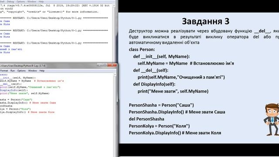Open Run menu in the 8-1.py editor

pos(13,71)
